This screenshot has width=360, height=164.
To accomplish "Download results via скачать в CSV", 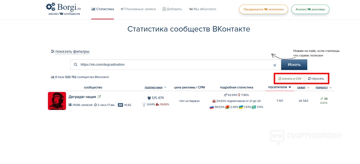I will point(290,79).
